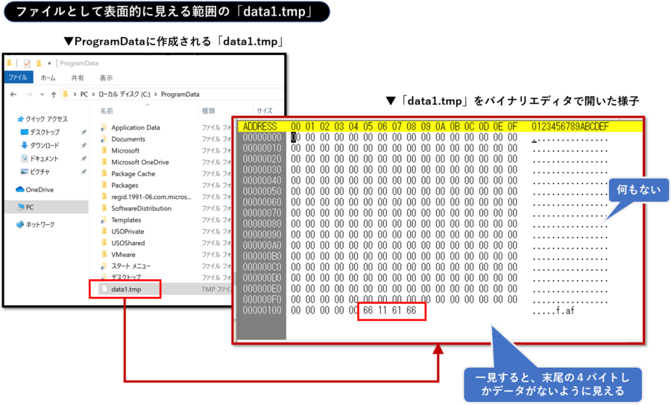This screenshot has width=671, height=405.
Task: Click the first byte at address 00000000
Action: (295, 137)
